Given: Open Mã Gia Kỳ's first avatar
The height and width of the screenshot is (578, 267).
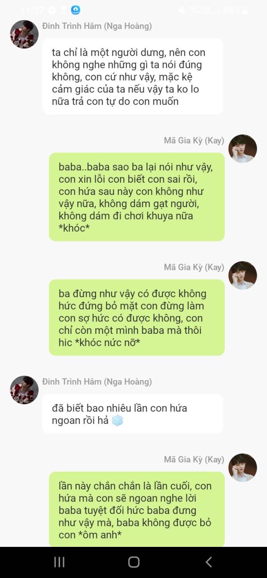Looking at the screenshot, I should point(243,149).
